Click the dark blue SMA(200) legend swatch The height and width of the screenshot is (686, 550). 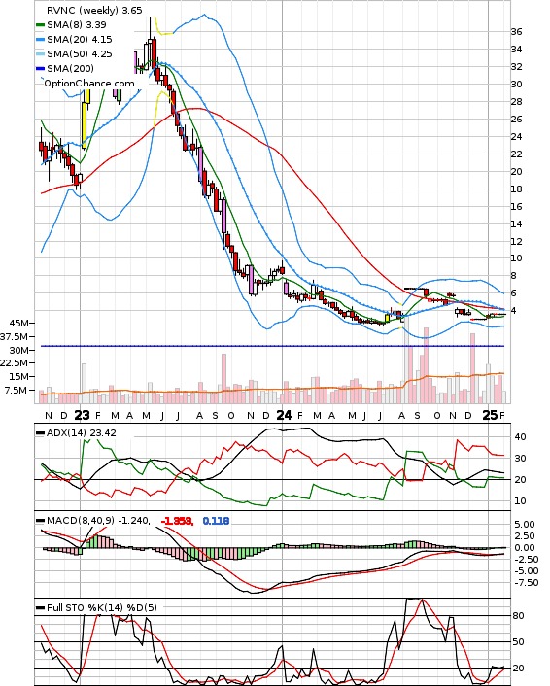point(40,68)
